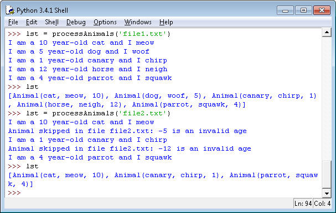Screen dimensions: 336x213
Task: Click the first 'lst' command after the file1 output
Action: 32,87
